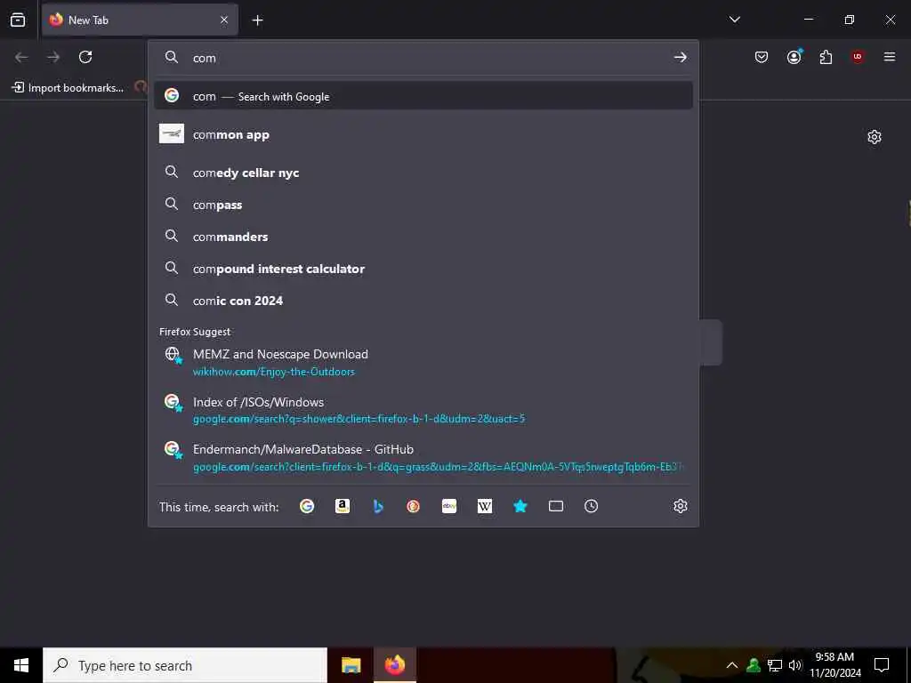Close the New Tab tab
Image resolution: width=911 pixels, height=683 pixels.
tap(224, 20)
